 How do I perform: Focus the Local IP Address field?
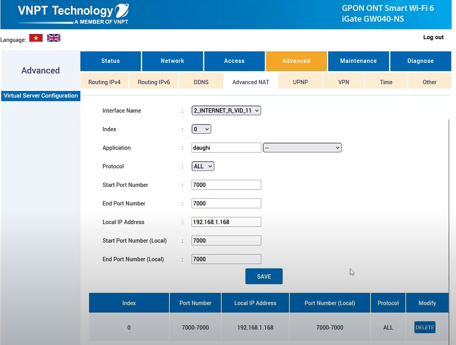coord(226,222)
